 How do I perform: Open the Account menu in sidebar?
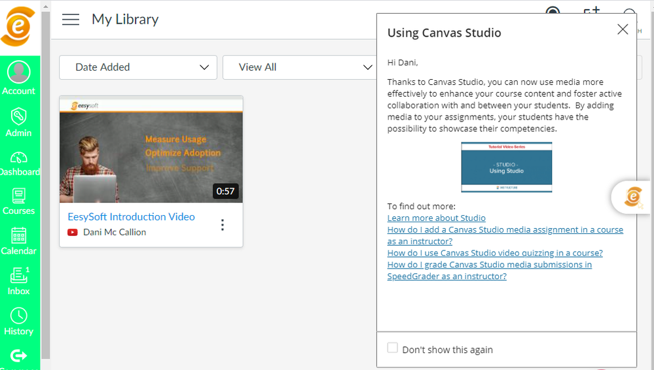coord(19,78)
